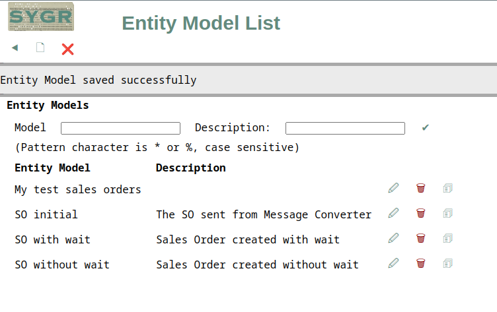Focus the Model filter text field
Image resolution: width=497 pixels, height=312 pixels.
pos(120,128)
